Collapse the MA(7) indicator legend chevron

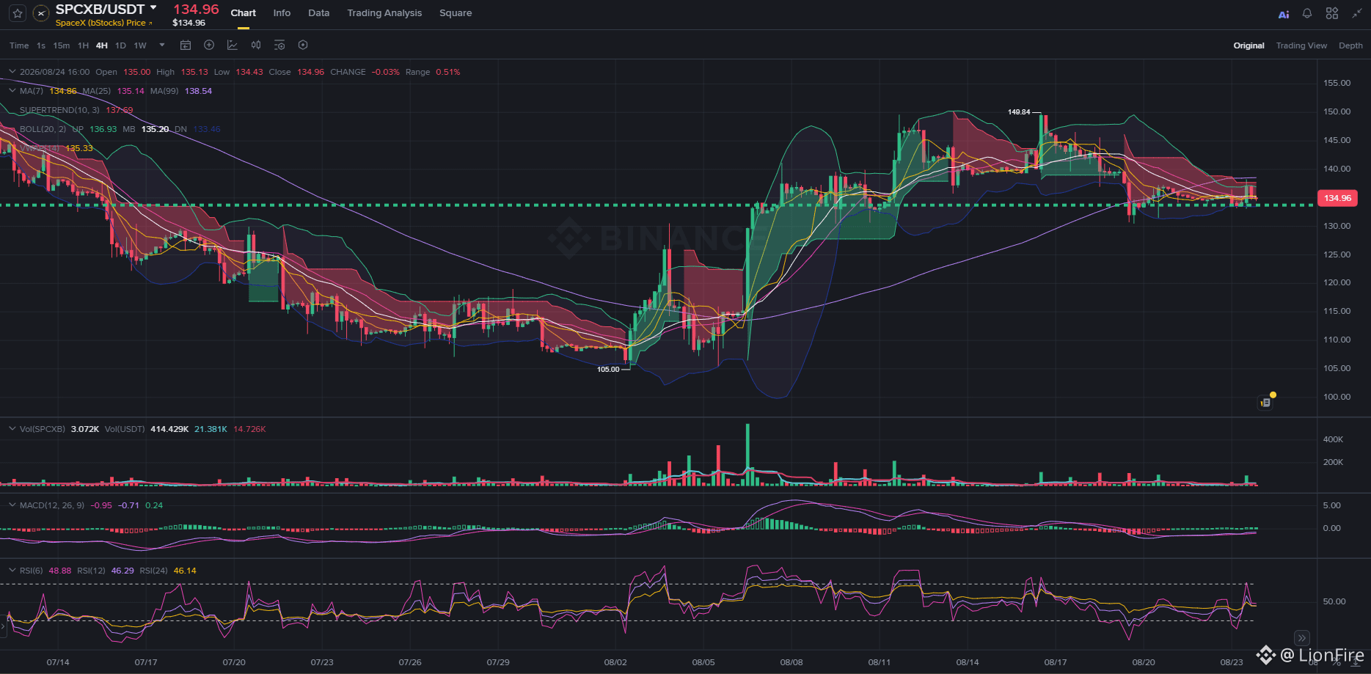[x=12, y=91]
